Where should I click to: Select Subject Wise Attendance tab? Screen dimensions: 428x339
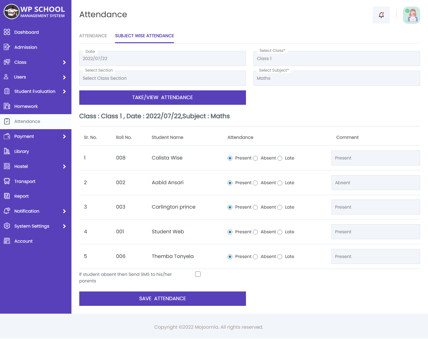144,36
